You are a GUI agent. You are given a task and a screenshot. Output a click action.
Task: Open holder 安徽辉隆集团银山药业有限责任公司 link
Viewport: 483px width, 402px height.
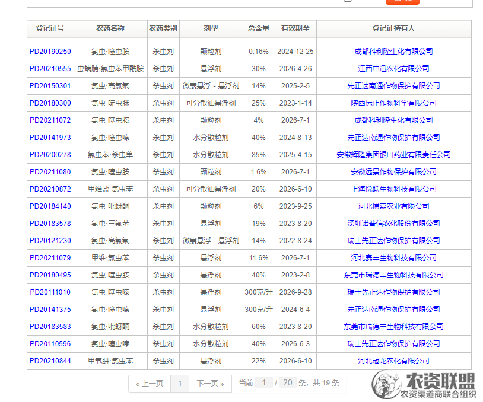[393, 155]
